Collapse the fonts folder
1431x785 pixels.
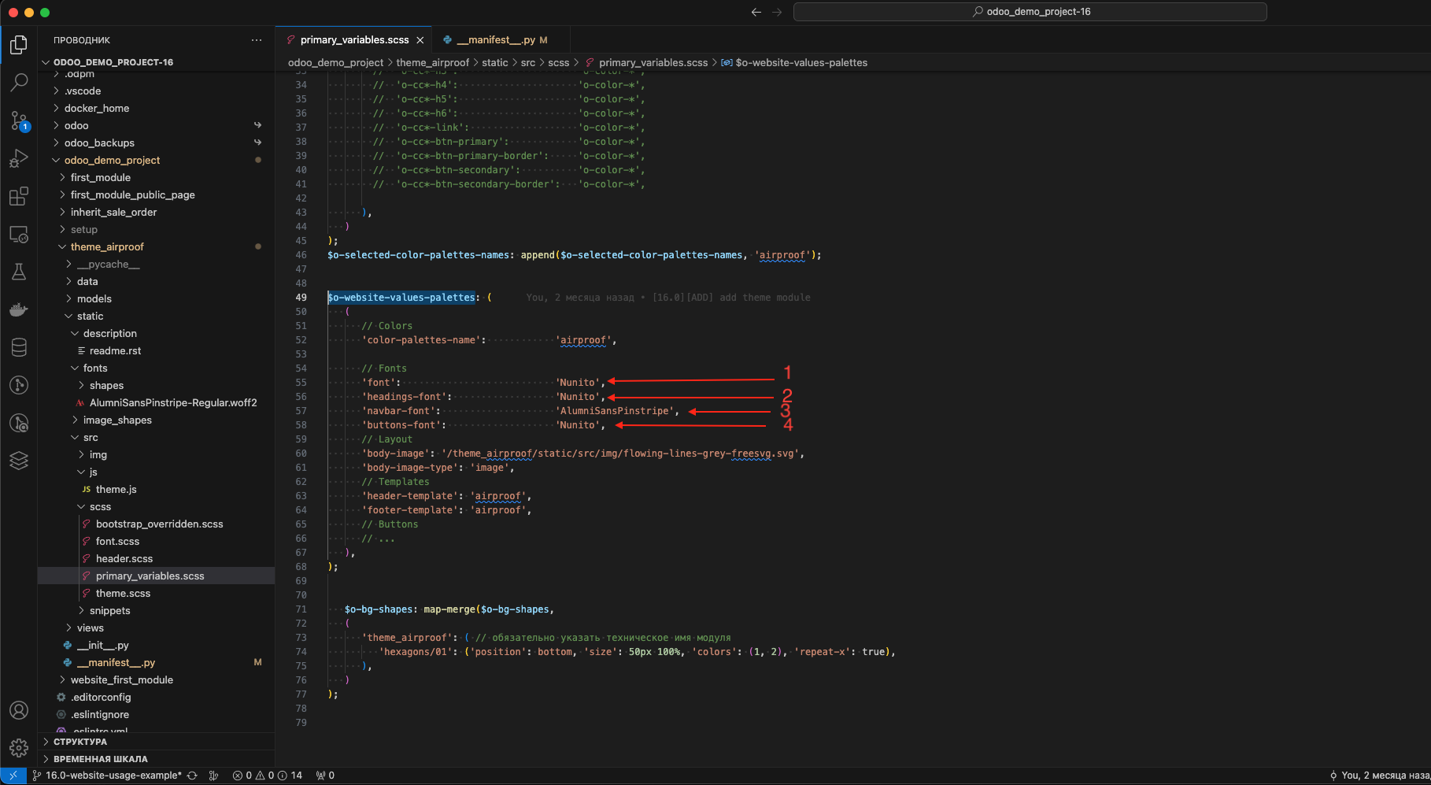pyautogui.click(x=156, y=368)
